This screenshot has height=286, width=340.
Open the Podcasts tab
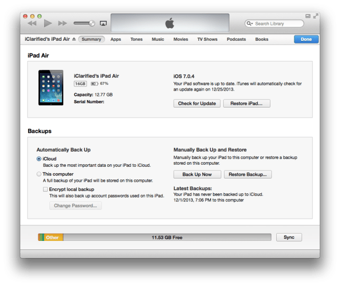[x=236, y=39]
